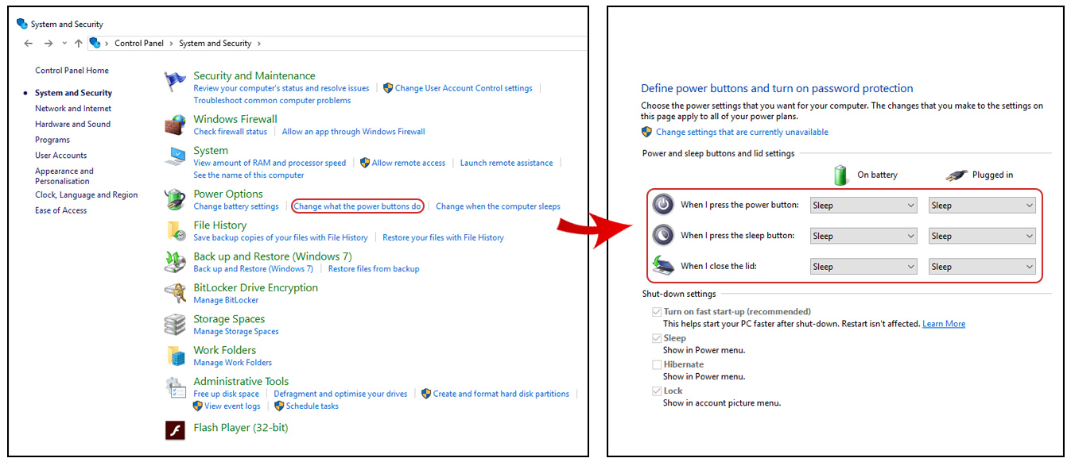This screenshot has width=1071, height=462.
Task: Click Troubleshoot common computer problems link
Action: tap(272, 101)
